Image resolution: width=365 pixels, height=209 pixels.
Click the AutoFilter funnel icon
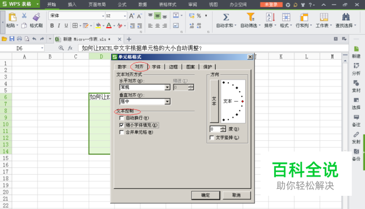[251, 17]
